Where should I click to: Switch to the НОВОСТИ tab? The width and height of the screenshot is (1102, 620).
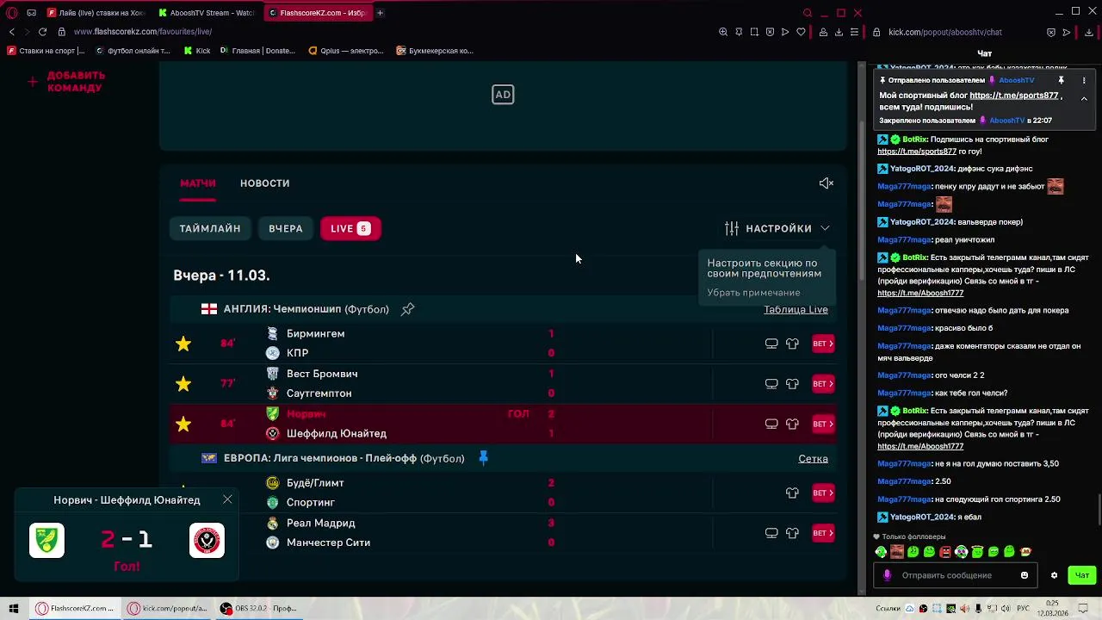(x=265, y=183)
